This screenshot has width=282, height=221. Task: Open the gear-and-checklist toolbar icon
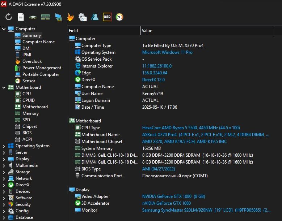coord(83,17)
